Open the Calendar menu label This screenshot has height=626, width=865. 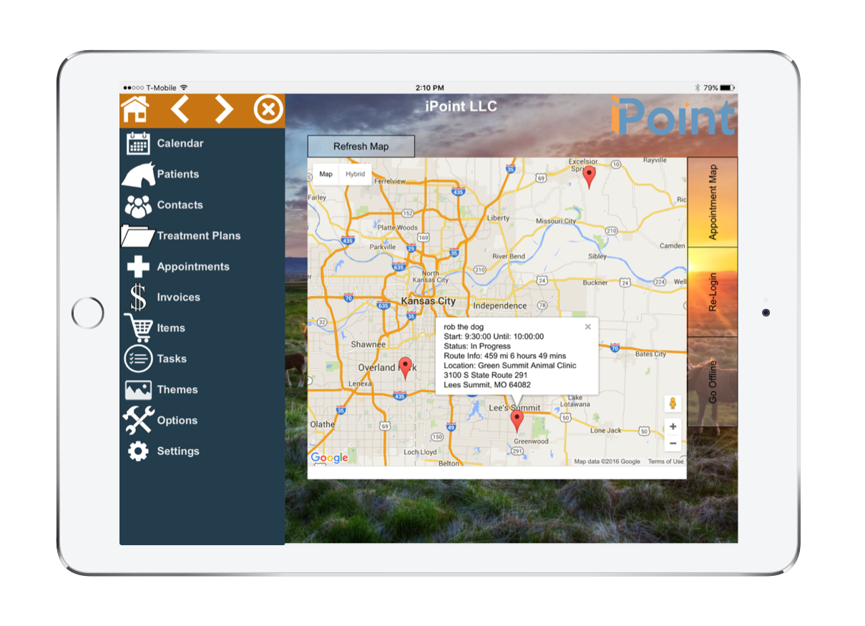pyautogui.click(x=180, y=143)
